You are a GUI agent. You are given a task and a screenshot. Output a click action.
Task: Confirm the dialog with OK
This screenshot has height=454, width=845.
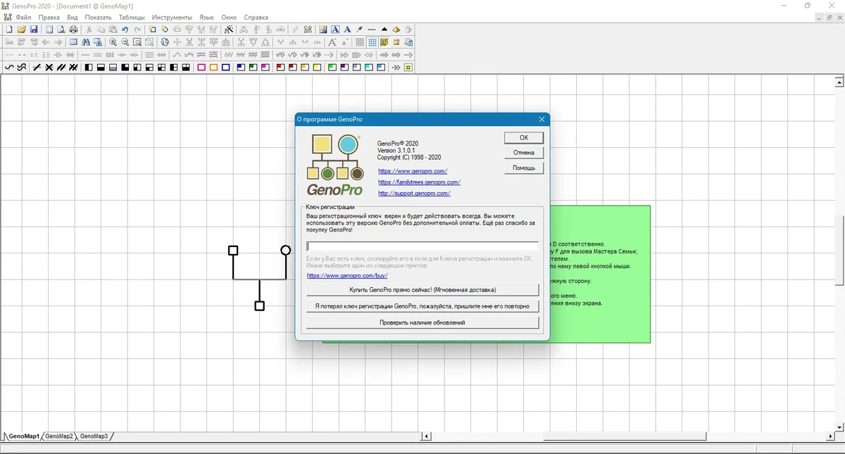(x=524, y=138)
